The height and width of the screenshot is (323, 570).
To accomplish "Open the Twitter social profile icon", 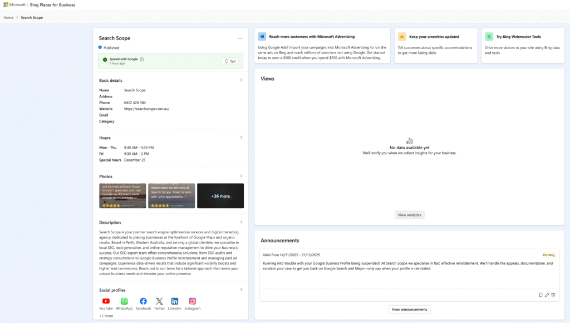I will click(x=159, y=301).
